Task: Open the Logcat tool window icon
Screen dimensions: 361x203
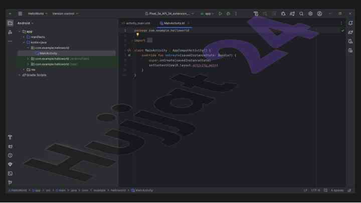Action: point(10,146)
